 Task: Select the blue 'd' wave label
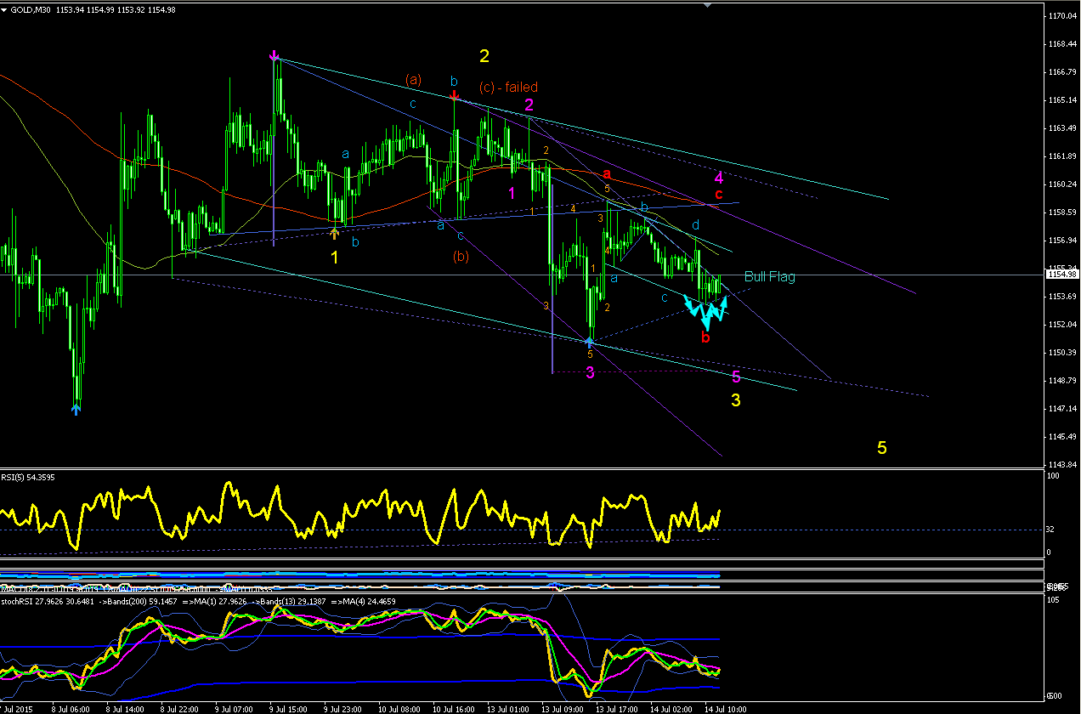click(695, 225)
